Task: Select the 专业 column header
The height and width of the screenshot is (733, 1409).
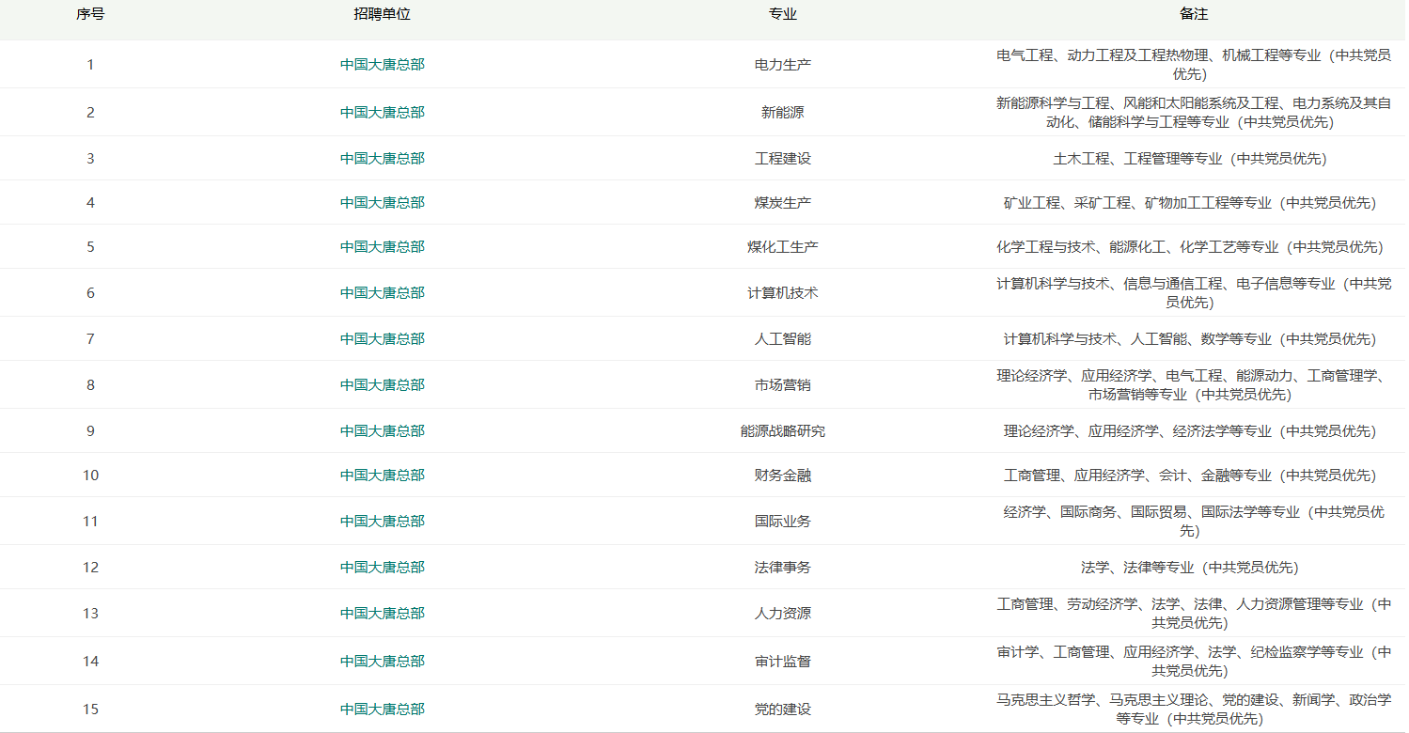Action: 782,15
